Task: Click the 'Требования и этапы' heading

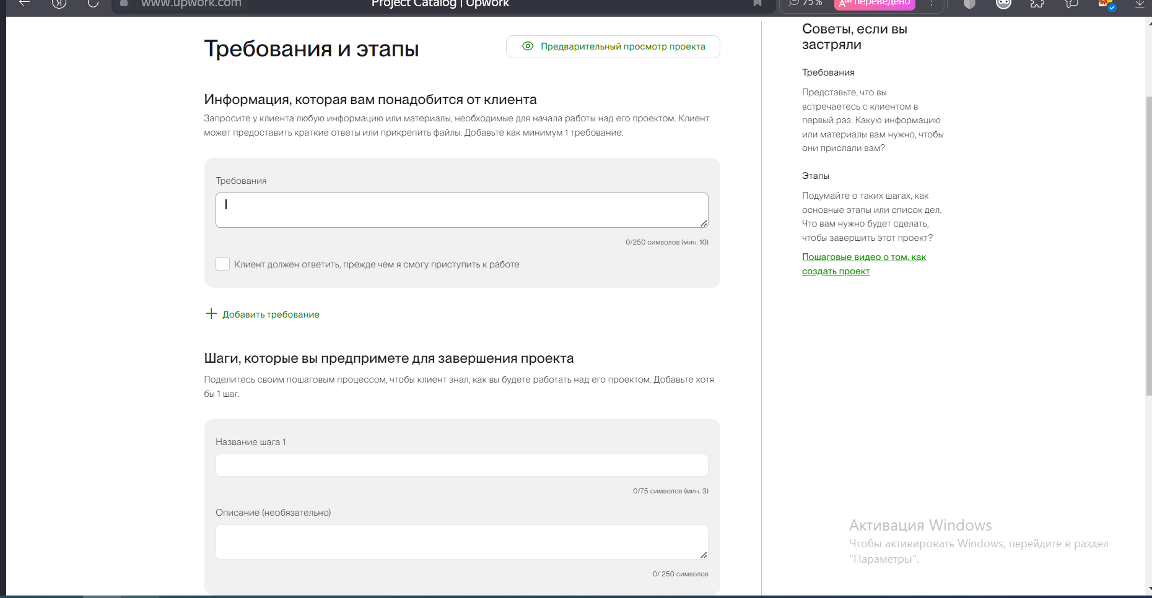Action: pos(312,48)
